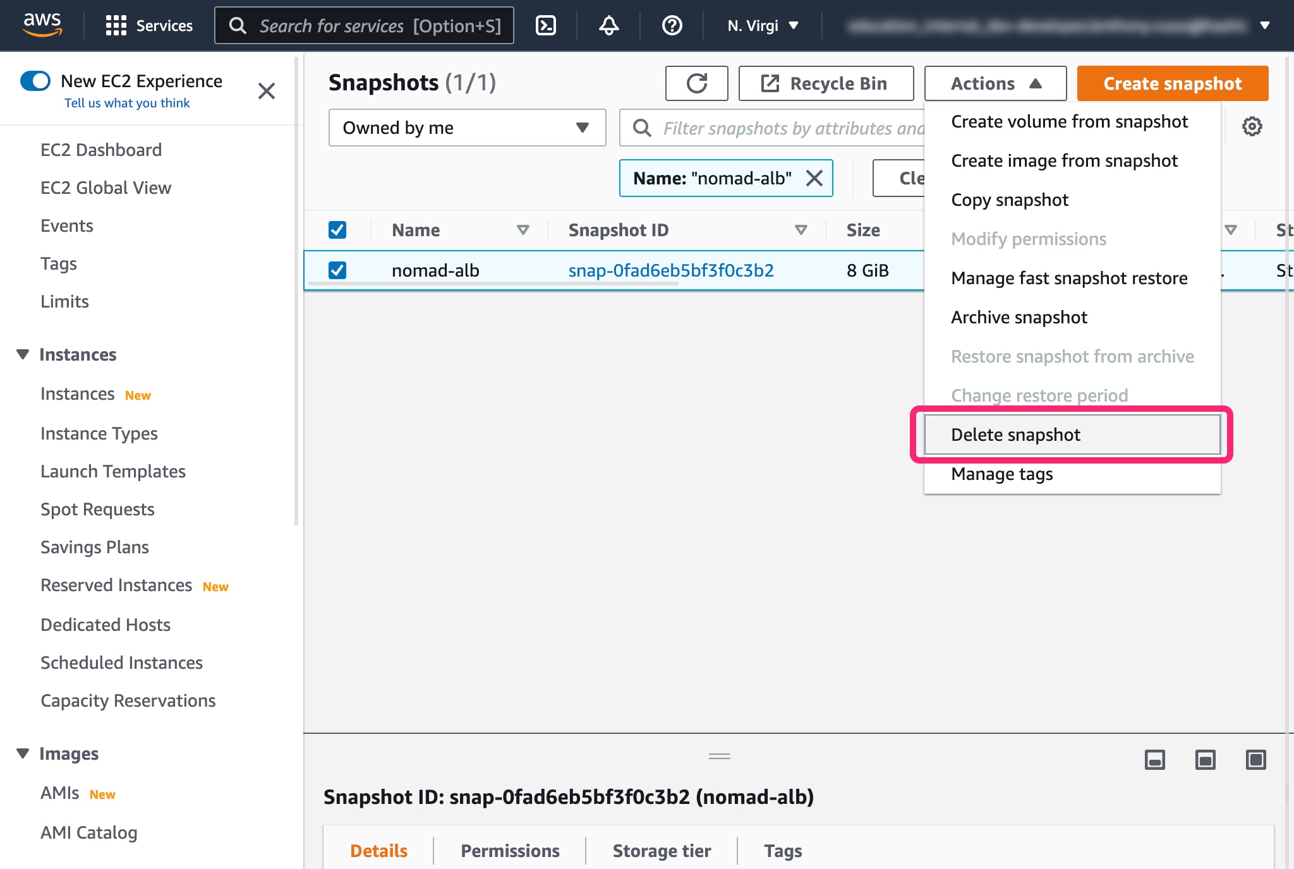This screenshot has height=869, width=1294.
Task: Uncheck the select-all snapshots checkbox
Action: pyautogui.click(x=337, y=230)
